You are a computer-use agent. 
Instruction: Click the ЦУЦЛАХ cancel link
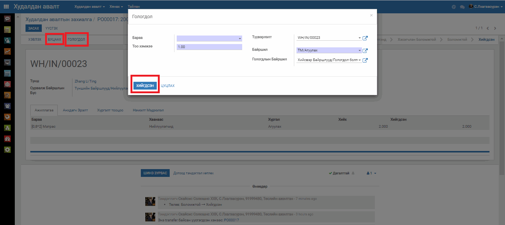[167, 86]
